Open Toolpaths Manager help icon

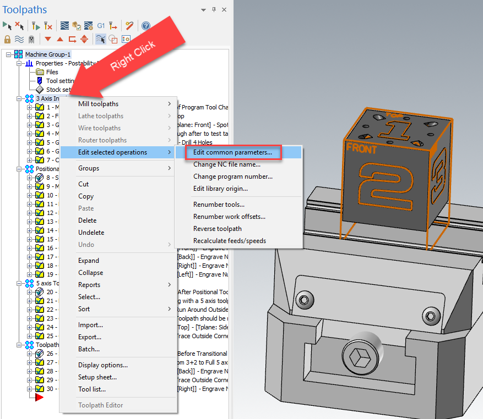point(146,25)
